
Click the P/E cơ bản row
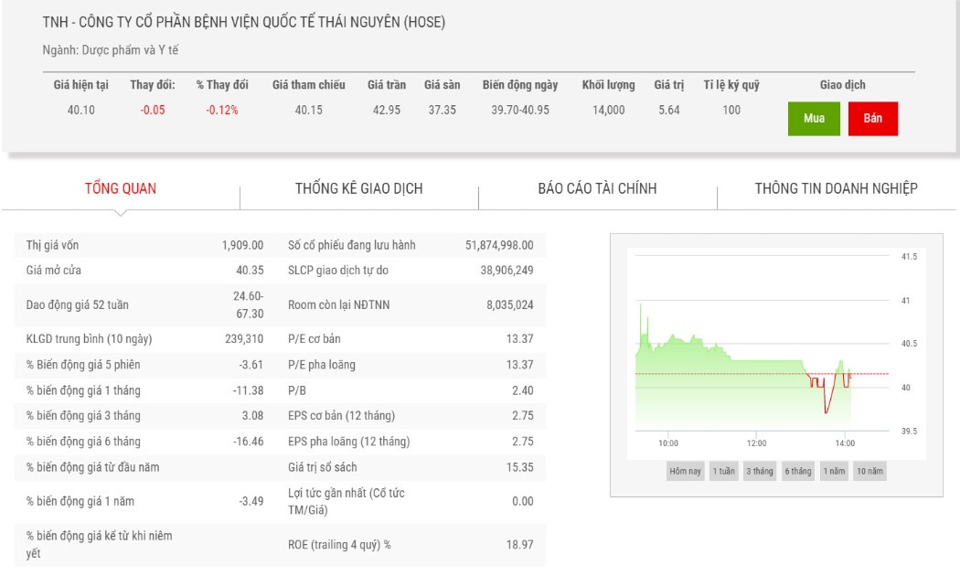point(411,338)
